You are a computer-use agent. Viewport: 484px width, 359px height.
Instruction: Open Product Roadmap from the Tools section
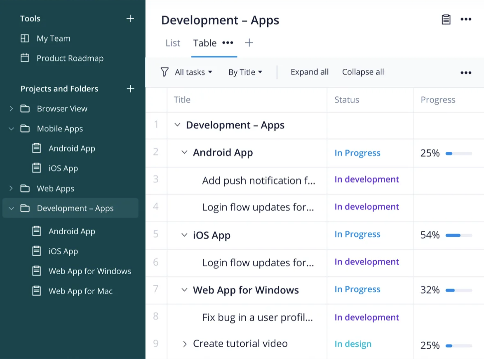pos(70,58)
